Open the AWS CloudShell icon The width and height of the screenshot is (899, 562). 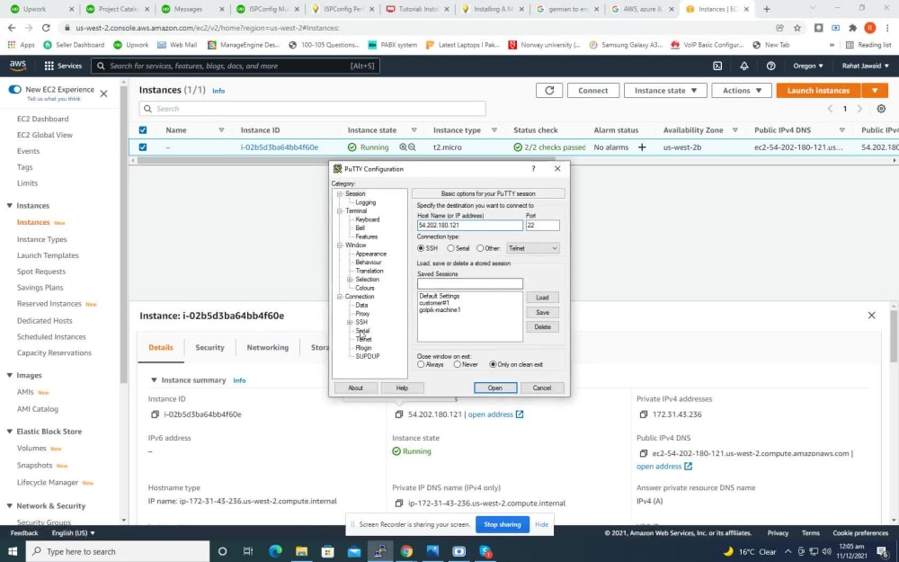717,66
